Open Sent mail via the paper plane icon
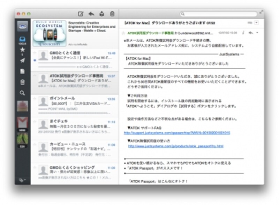The height and width of the screenshot is (205, 279). pyautogui.click(x=22, y=61)
